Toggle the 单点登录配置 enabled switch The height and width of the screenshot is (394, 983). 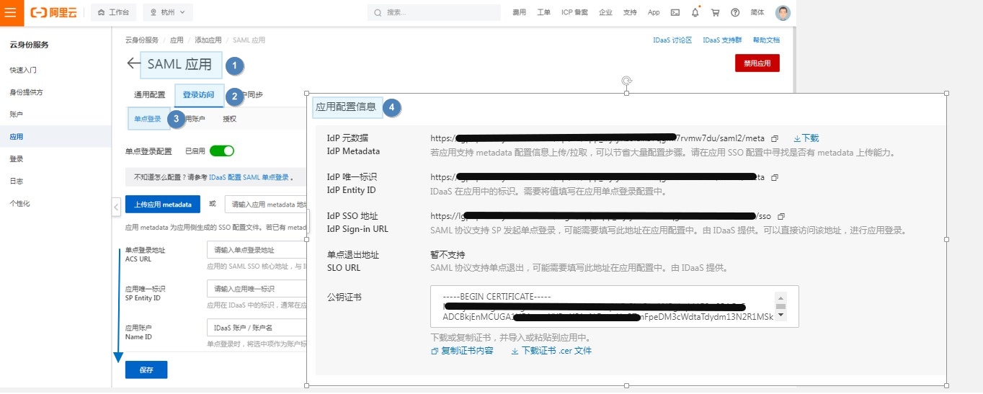pyautogui.click(x=222, y=151)
